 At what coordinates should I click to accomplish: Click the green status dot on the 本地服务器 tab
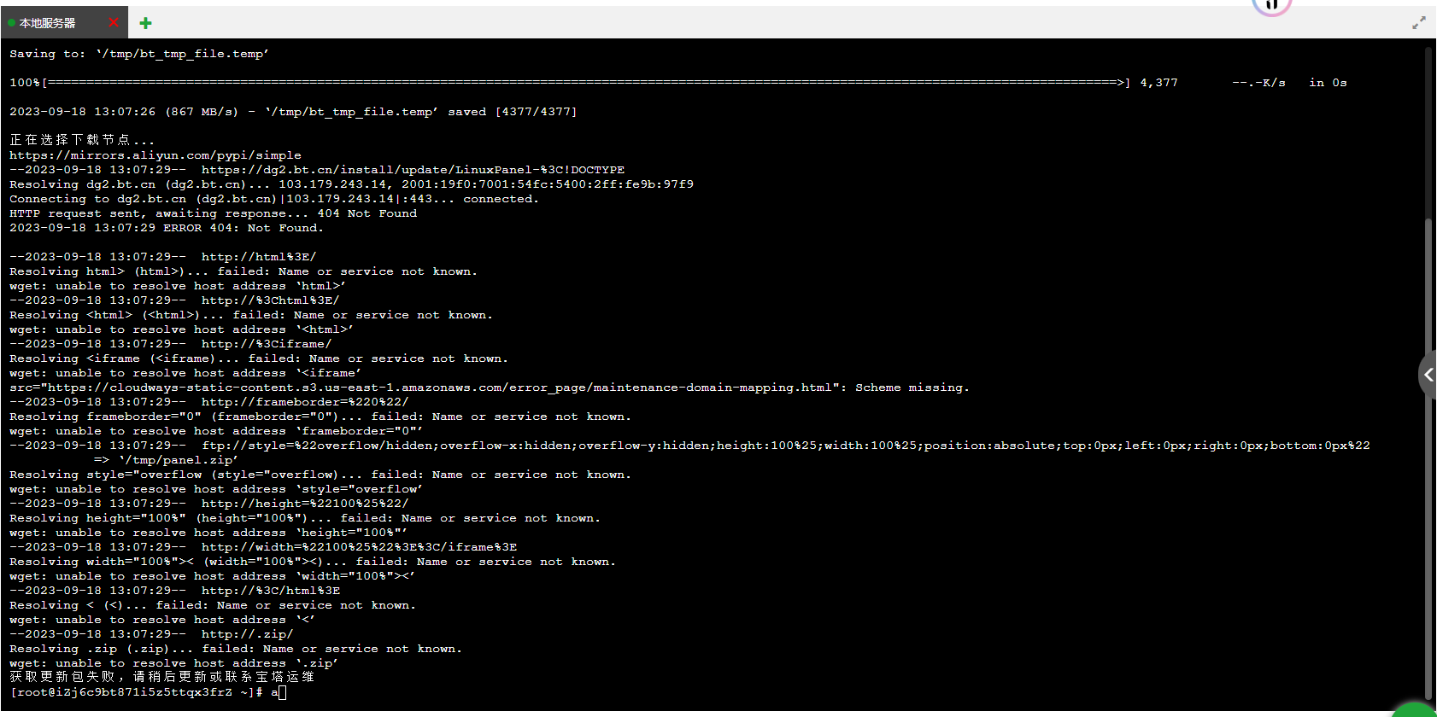(11, 23)
